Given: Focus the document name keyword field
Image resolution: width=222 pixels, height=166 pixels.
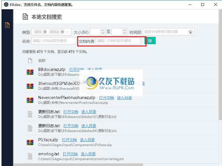Looking at the screenshot, I should point(54,41).
